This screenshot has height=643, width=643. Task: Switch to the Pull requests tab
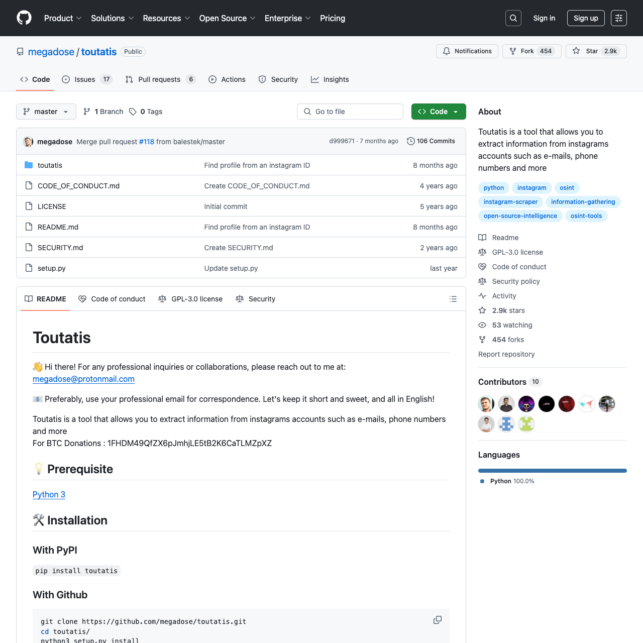pyautogui.click(x=160, y=79)
